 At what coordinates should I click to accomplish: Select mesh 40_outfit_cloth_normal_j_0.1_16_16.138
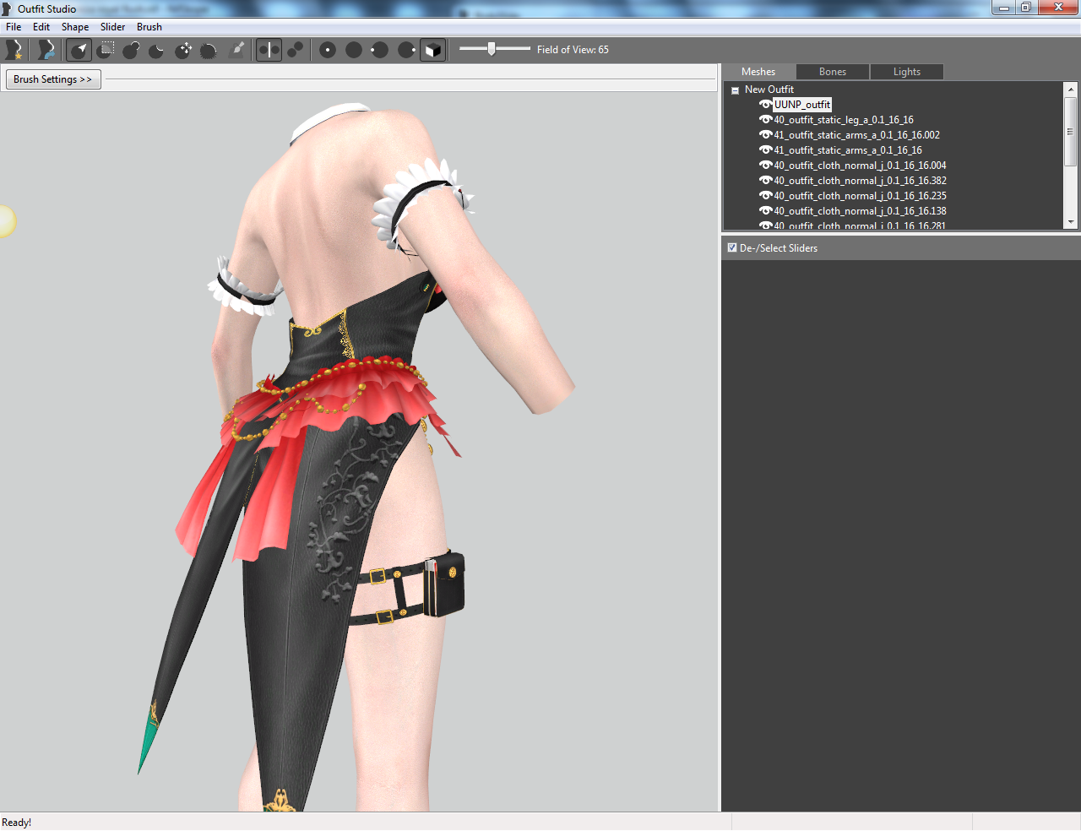point(860,211)
